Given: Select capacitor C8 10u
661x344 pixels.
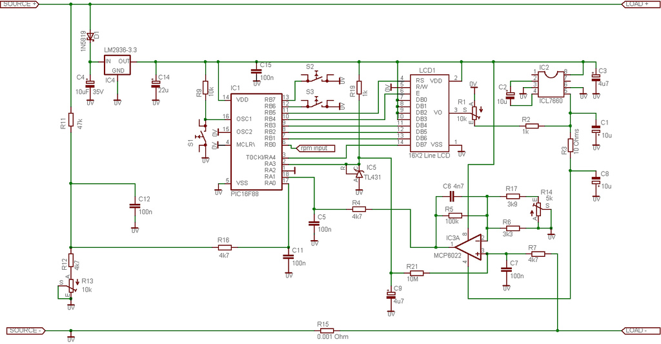Looking at the screenshot, I should pyautogui.click(x=596, y=181).
